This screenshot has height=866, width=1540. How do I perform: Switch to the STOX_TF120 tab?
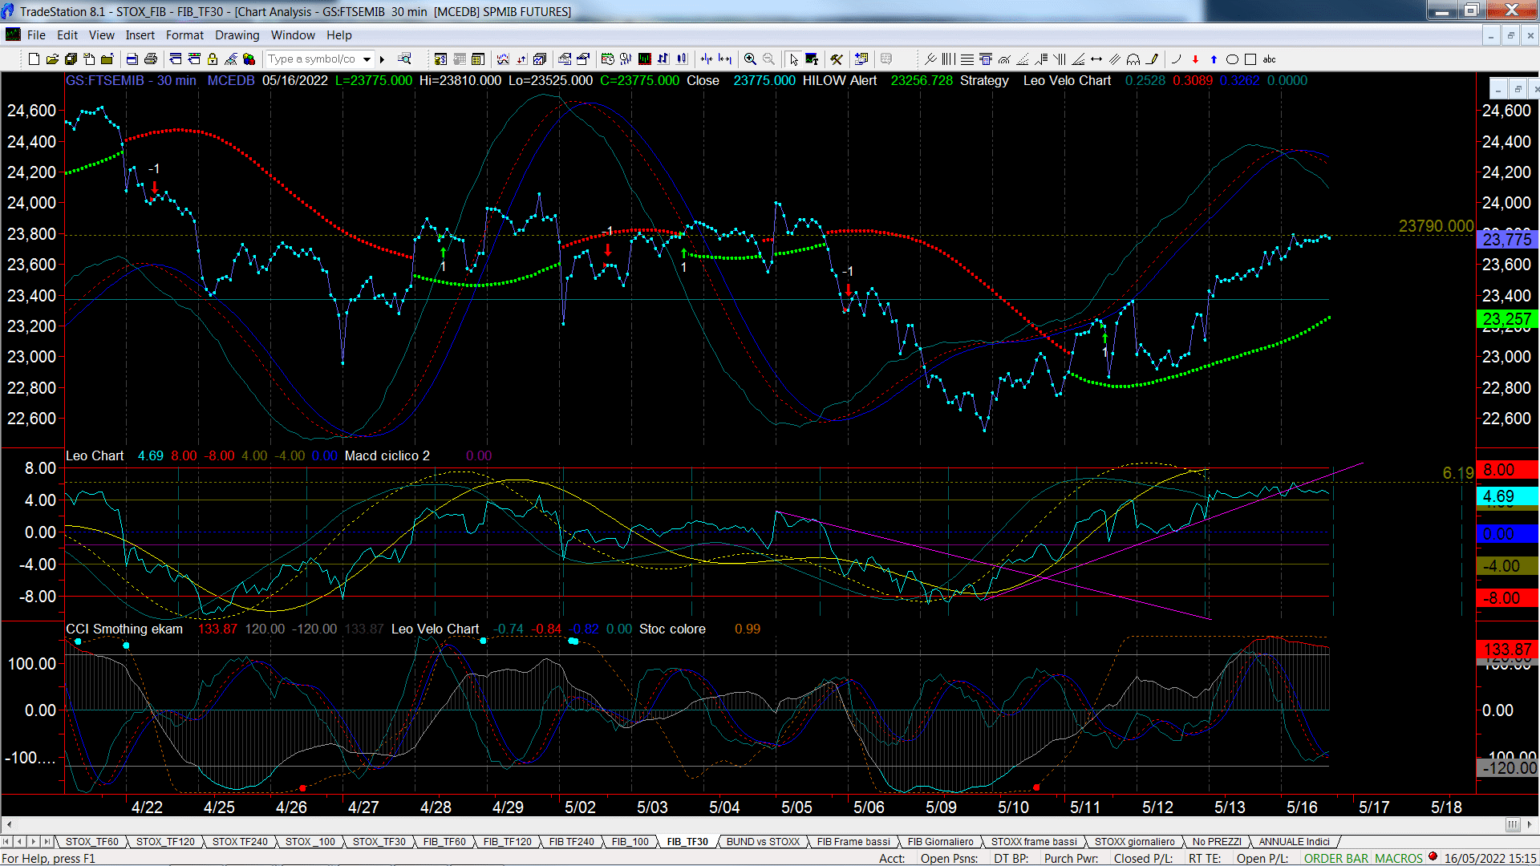coord(165,841)
